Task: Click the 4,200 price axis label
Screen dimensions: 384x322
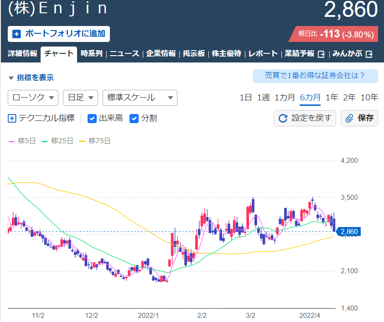Action: pyautogui.click(x=349, y=161)
